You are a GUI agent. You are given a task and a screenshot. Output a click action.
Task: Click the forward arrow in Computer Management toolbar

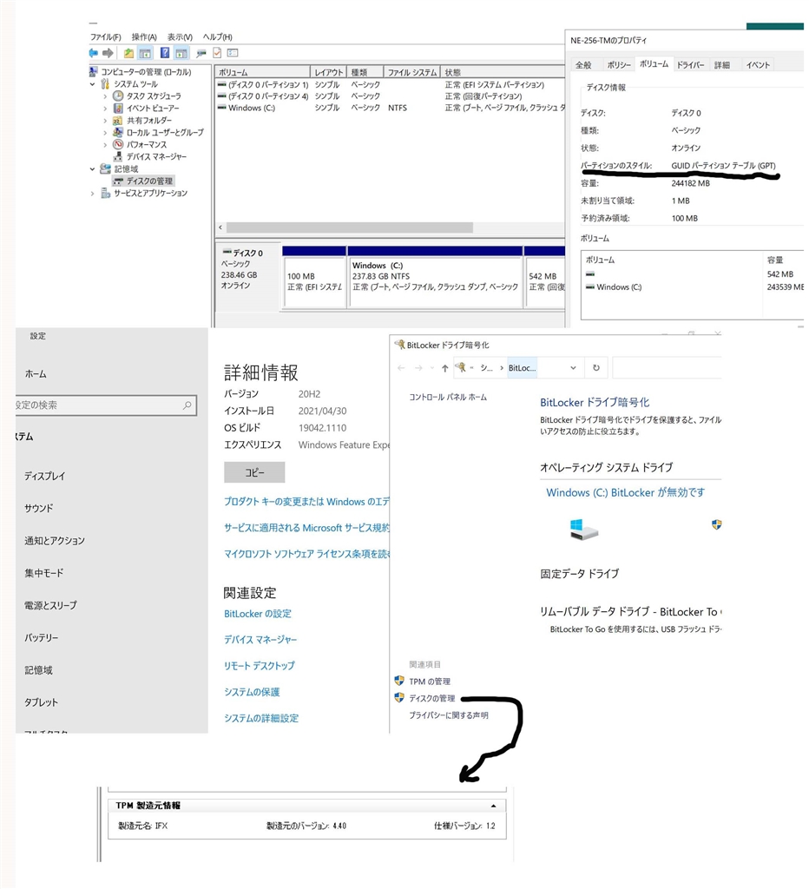click(x=108, y=53)
